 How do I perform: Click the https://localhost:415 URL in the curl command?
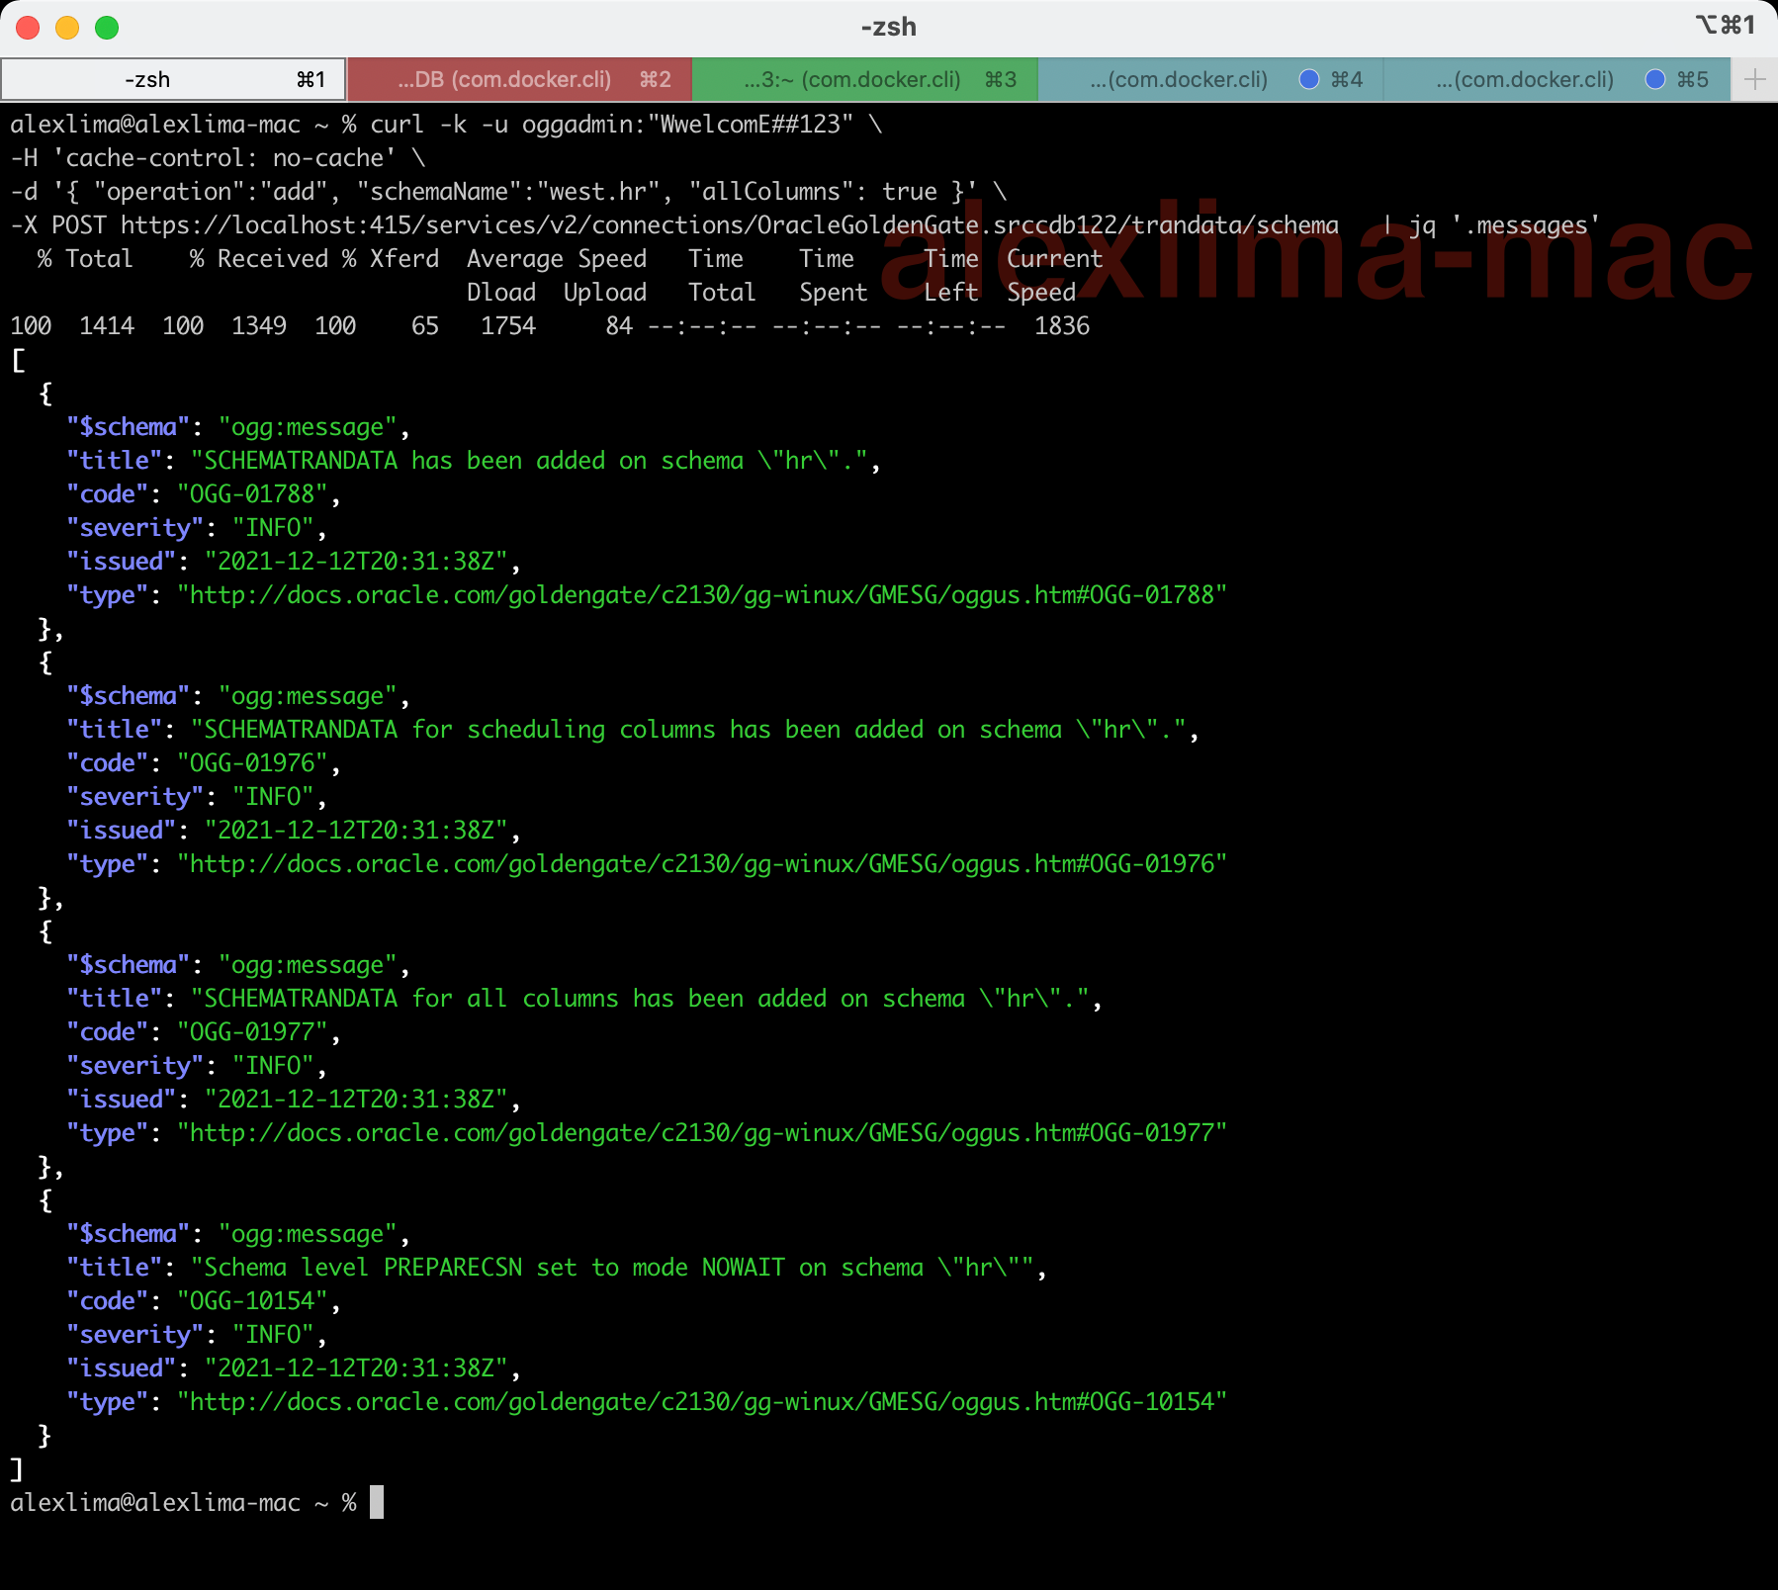click(729, 225)
